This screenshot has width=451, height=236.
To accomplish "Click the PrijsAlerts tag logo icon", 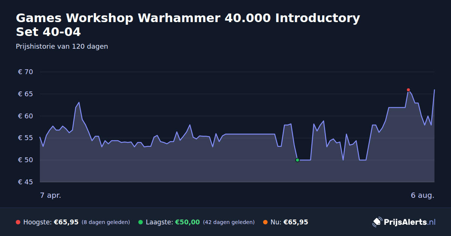I will (377, 222).
